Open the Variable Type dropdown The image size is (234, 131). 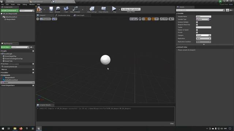click(203, 19)
